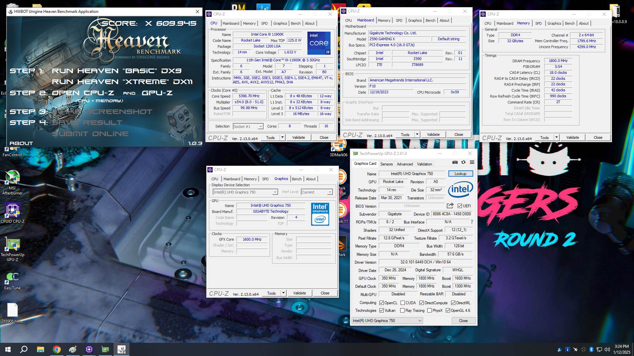Click the Driver Version value in GPU-Z
This screenshot has width=634, height=356.
click(425, 262)
